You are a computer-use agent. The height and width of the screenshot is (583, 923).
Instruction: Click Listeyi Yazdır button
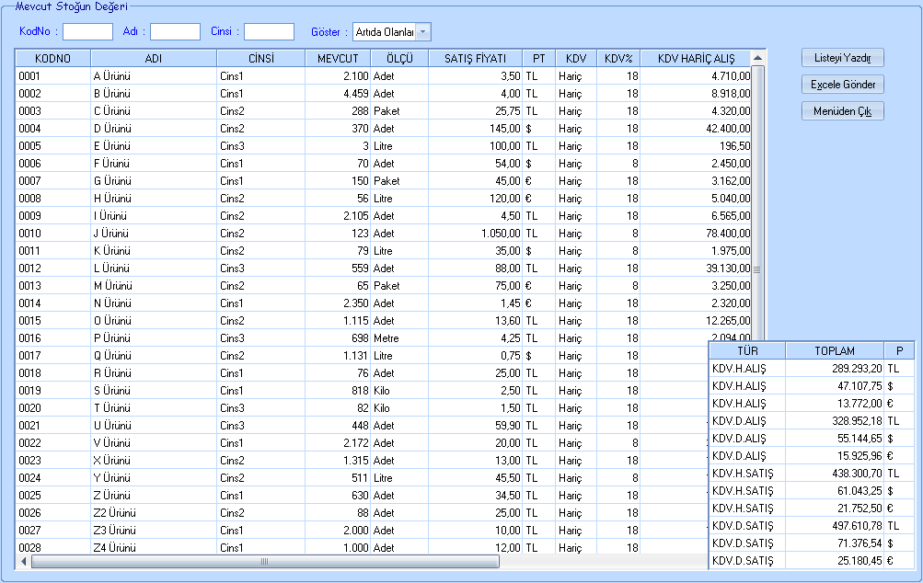(x=842, y=58)
